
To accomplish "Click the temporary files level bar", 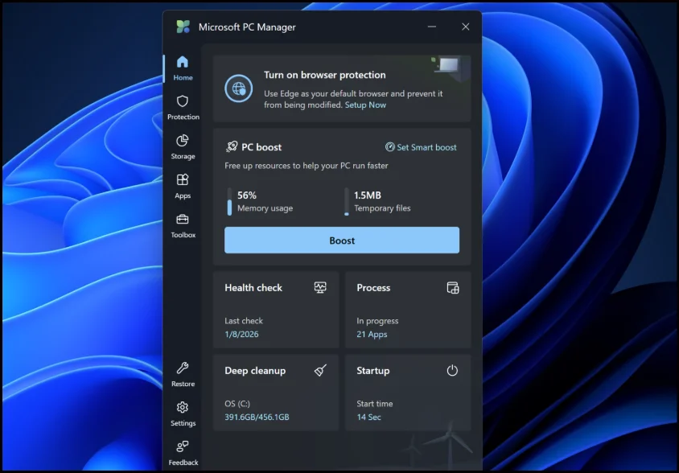I will [347, 201].
